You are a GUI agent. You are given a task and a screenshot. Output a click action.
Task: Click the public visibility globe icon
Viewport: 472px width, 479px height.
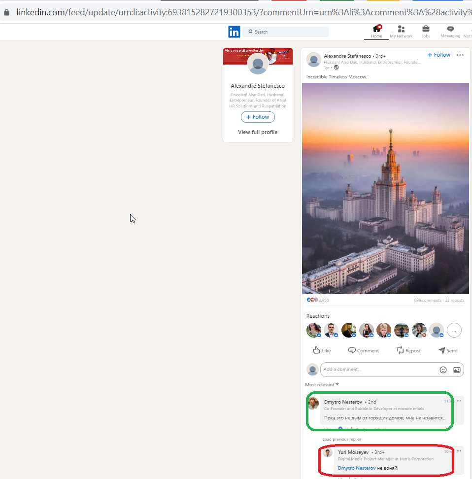pos(336,68)
